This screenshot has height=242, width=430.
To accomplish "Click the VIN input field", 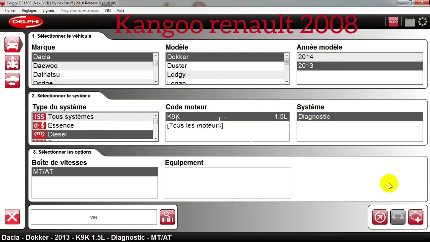I will coord(94,217).
